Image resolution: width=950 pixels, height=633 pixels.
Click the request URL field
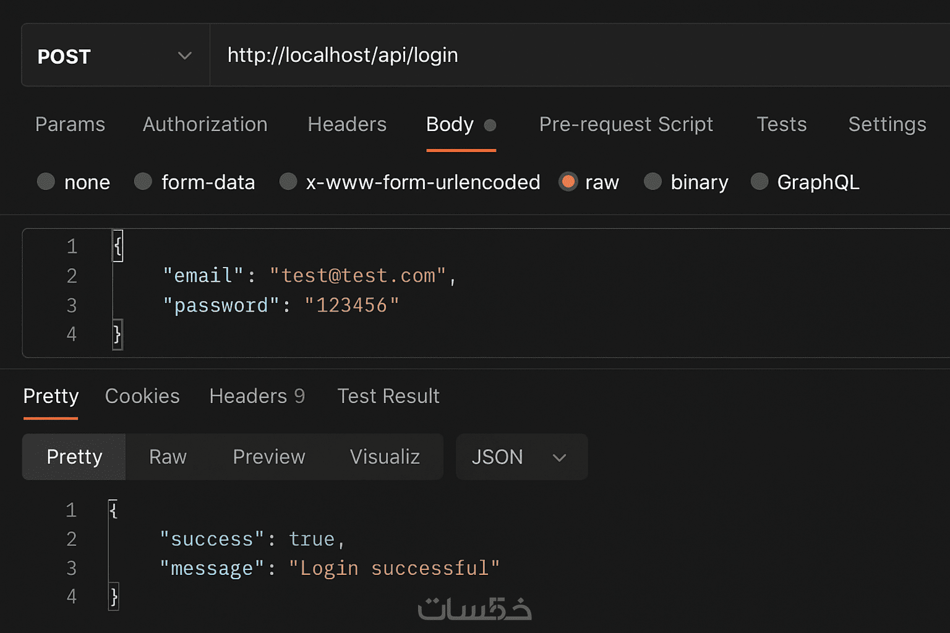pos(557,56)
